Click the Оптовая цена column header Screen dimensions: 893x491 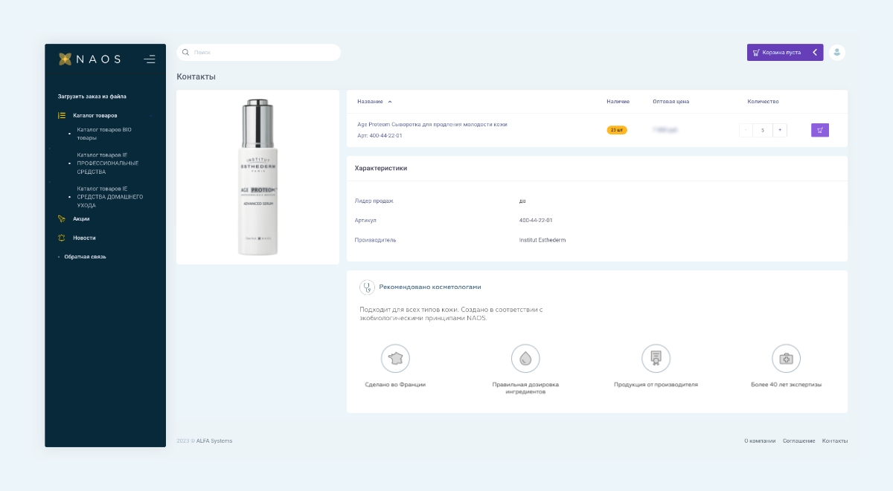[x=670, y=102]
